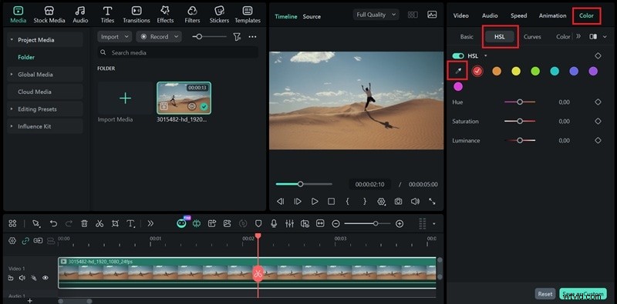Delete clip with the trash icon

84,223
